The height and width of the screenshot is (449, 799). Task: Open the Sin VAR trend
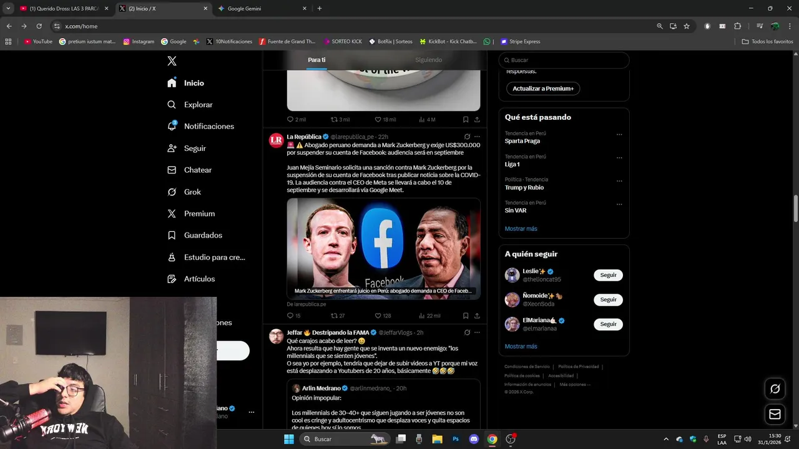516,210
